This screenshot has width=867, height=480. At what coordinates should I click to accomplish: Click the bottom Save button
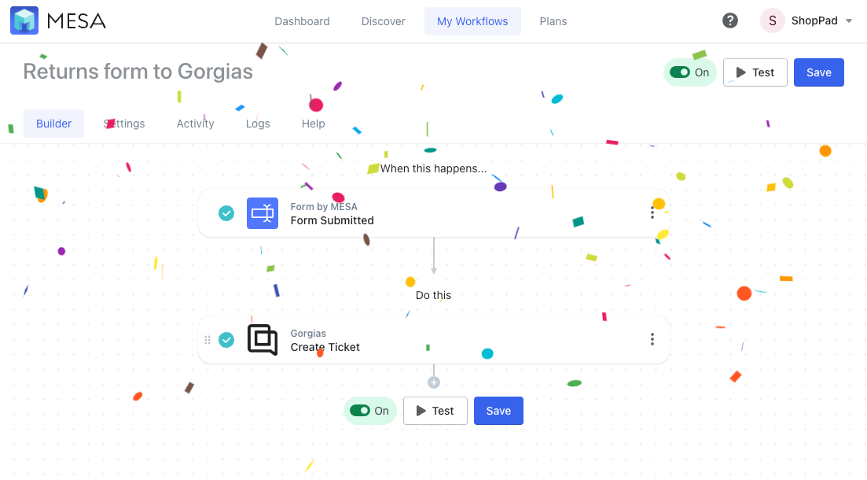point(499,411)
